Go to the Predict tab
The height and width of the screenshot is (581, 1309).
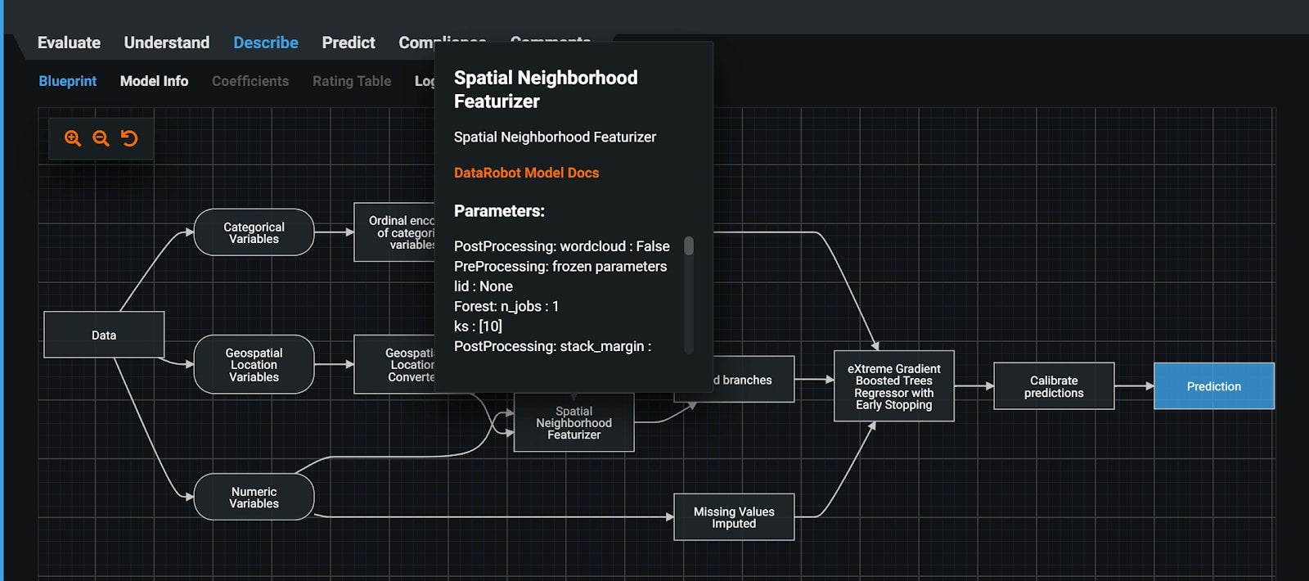point(349,43)
